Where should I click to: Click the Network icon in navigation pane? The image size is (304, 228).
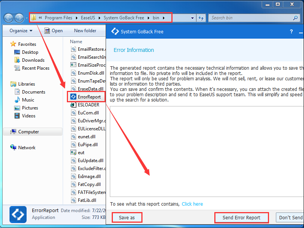click(13, 148)
